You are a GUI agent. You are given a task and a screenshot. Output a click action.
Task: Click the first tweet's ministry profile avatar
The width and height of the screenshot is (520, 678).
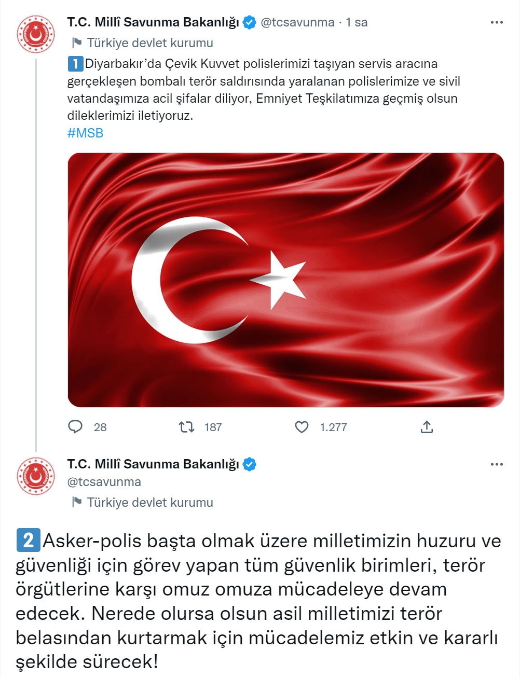pyautogui.click(x=36, y=34)
